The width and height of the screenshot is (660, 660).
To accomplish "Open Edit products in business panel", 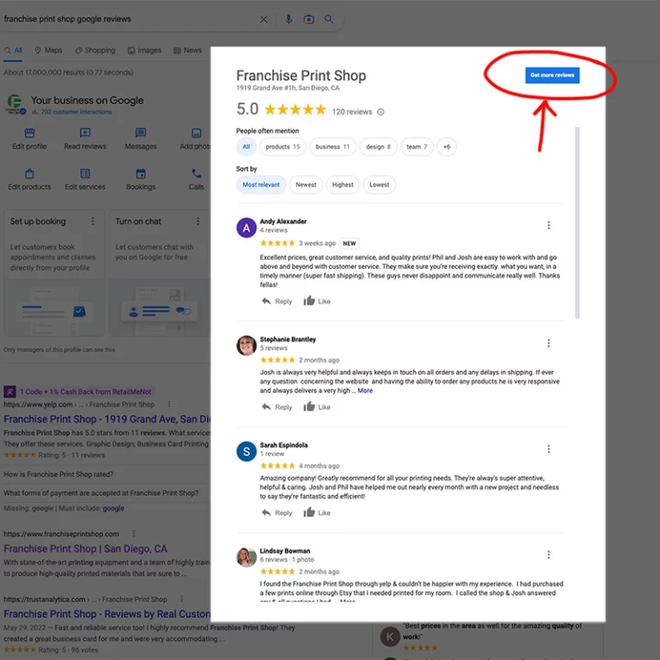I will pos(29,180).
